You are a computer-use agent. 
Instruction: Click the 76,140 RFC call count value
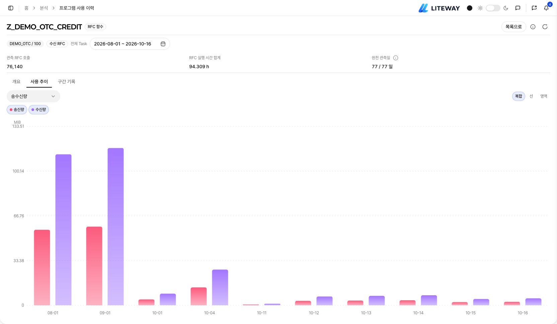(15, 67)
